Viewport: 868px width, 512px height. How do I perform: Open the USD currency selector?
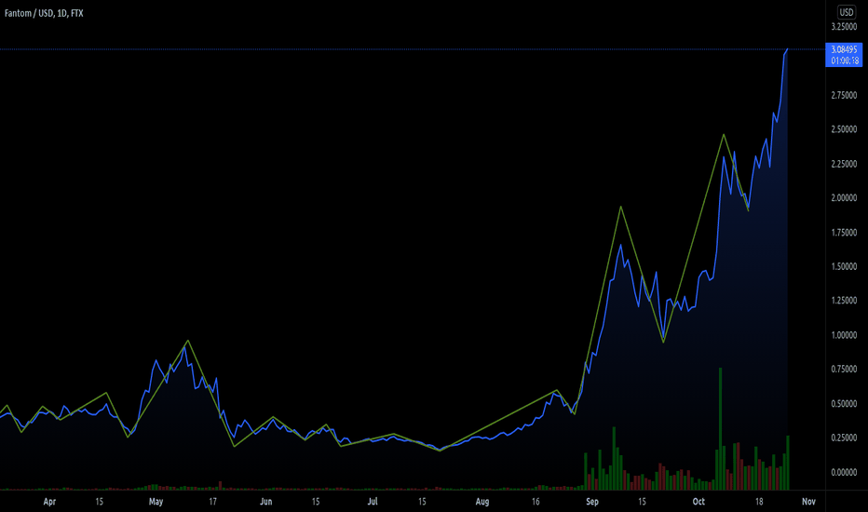click(846, 12)
